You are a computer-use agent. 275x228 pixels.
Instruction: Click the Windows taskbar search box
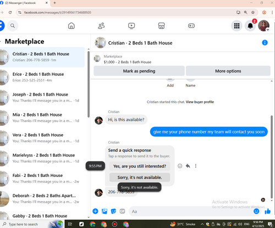coord(24,224)
